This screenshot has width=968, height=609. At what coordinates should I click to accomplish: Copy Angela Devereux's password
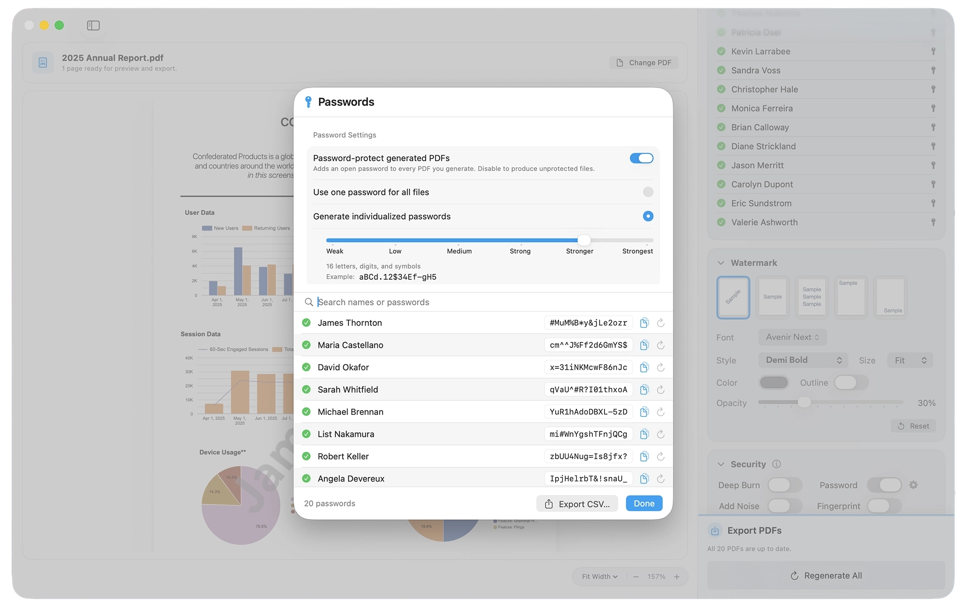pyautogui.click(x=644, y=479)
